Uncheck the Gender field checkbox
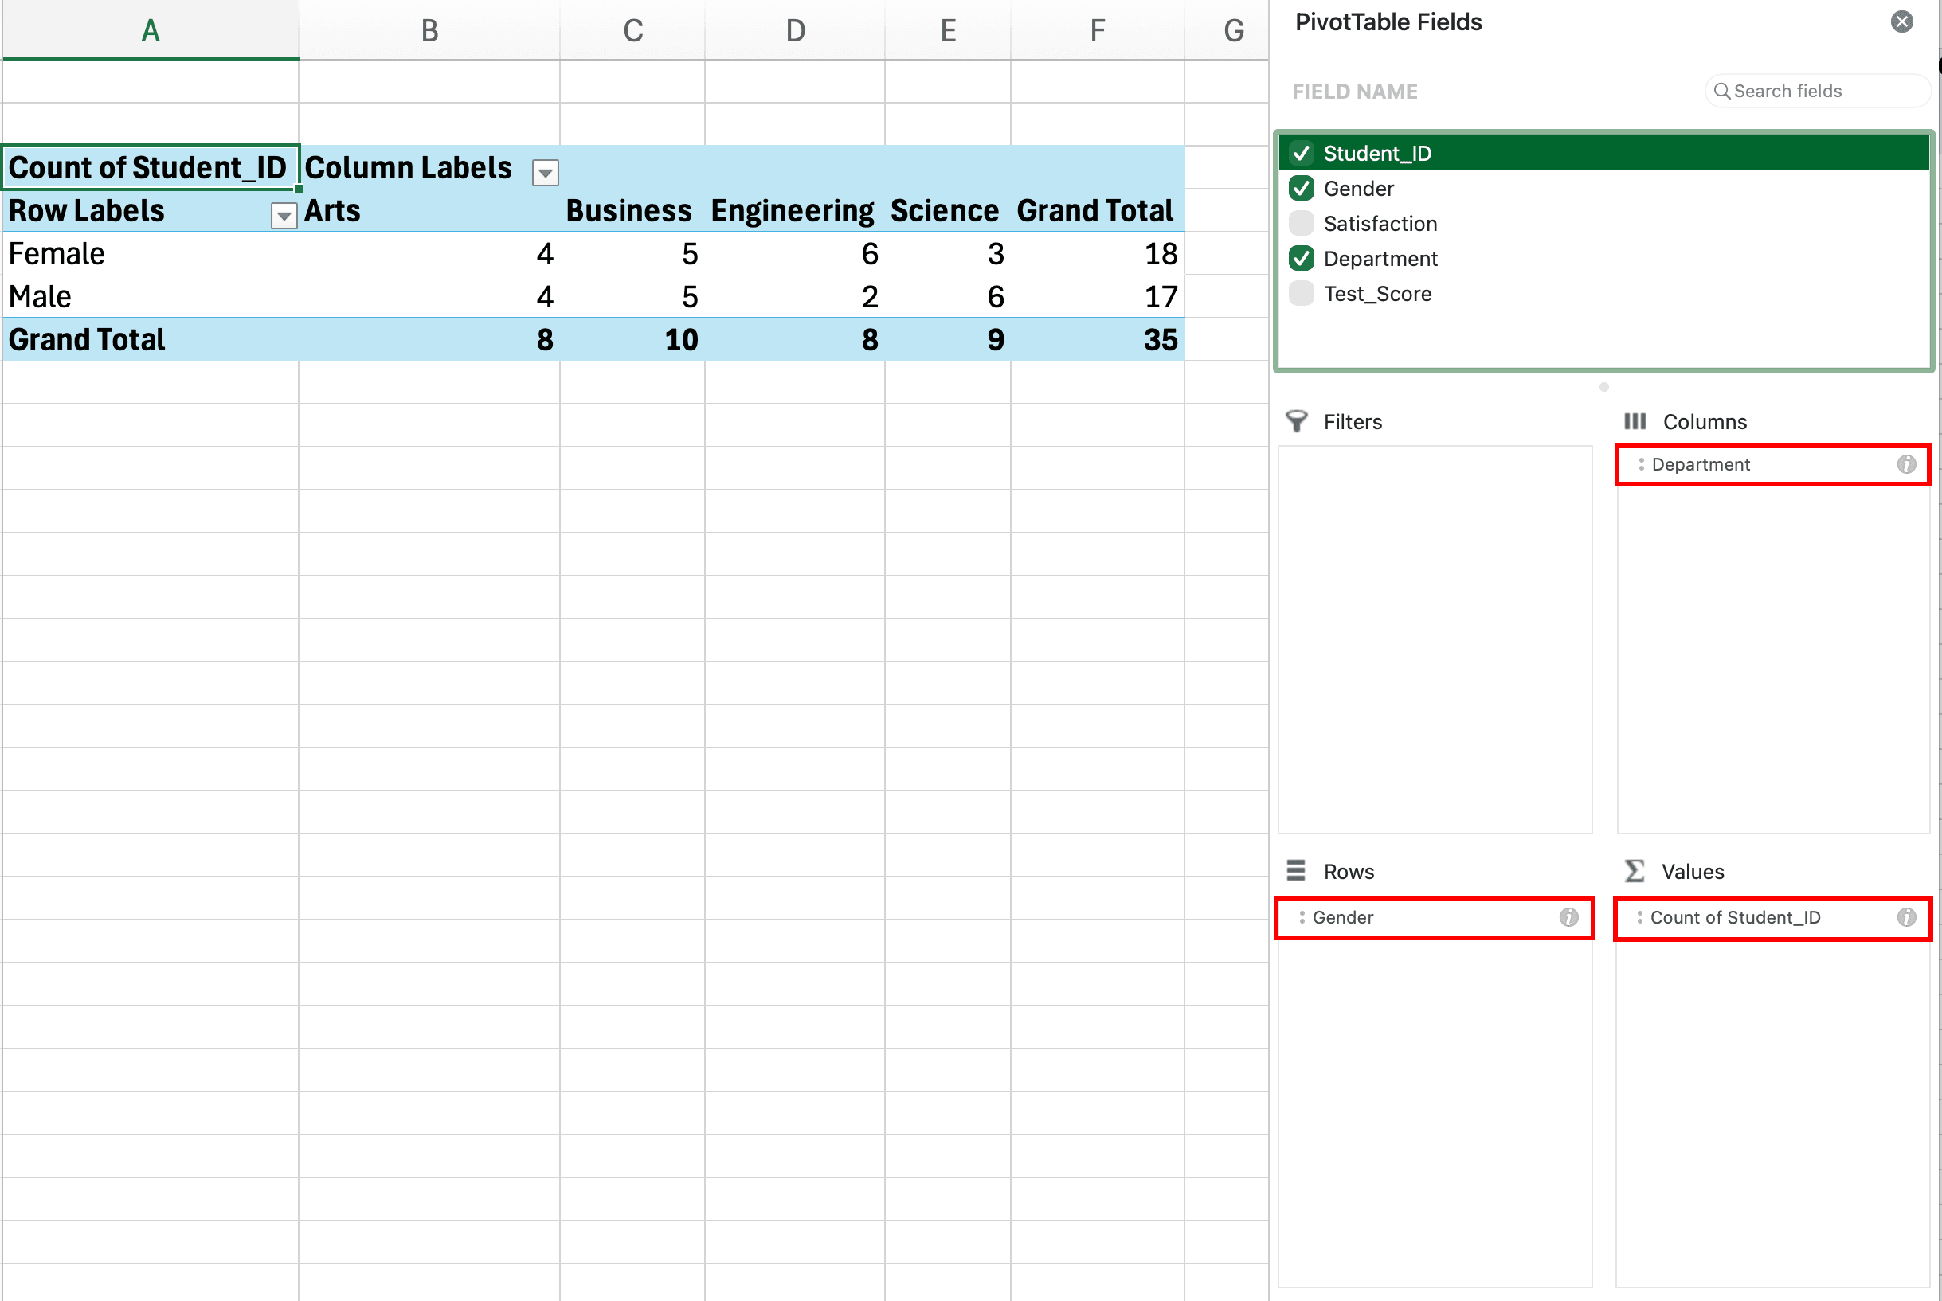 pyautogui.click(x=1301, y=189)
